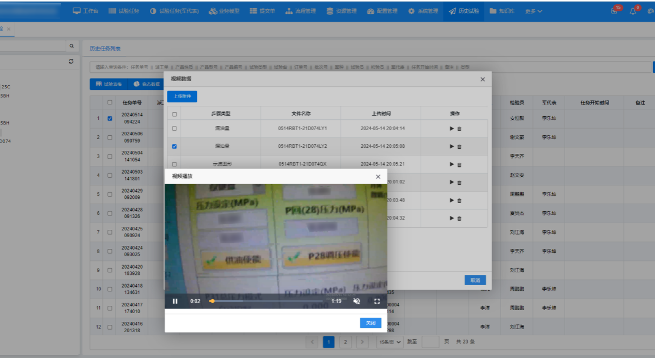Toggle select-all checkbox in task list header
Viewport: 655px width, 358px height.
(x=110, y=102)
